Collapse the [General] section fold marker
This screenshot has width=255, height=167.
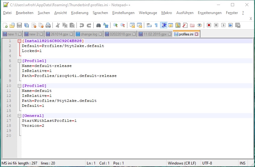coord(20,116)
